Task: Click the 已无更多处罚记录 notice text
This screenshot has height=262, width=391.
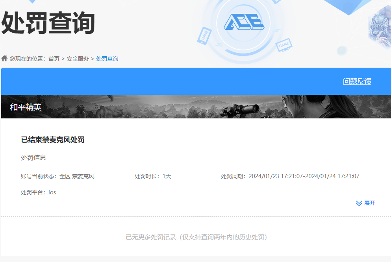Action: click(x=195, y=237)
